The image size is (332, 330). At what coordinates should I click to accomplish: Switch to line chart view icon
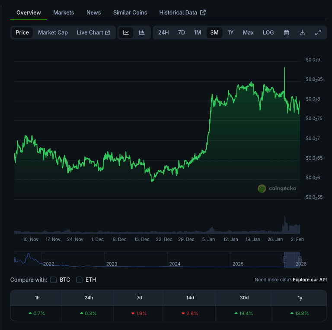[126, 33]
